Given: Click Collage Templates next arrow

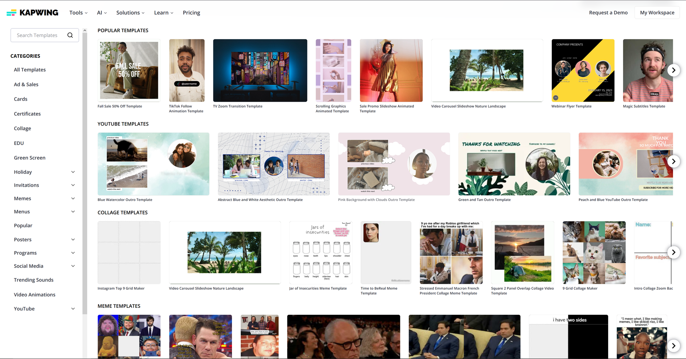Looking at the screenshot, I should point(673,252).
